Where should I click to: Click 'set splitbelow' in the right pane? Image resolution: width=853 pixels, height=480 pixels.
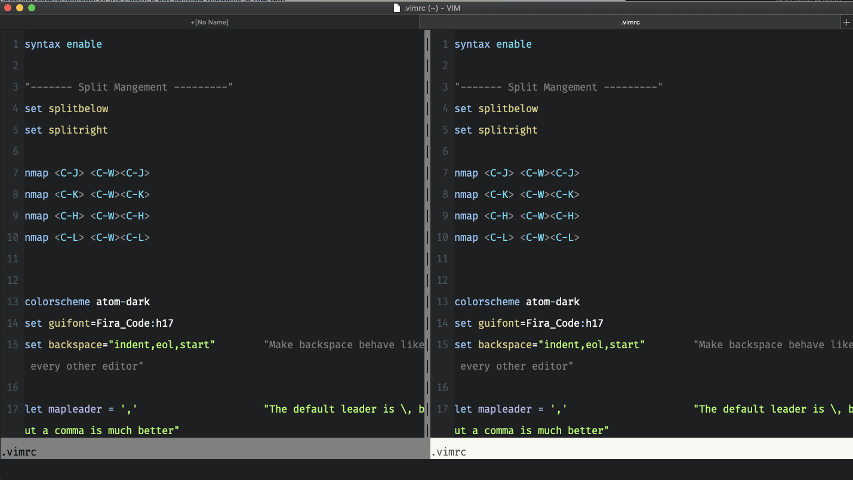click(496, 109)
